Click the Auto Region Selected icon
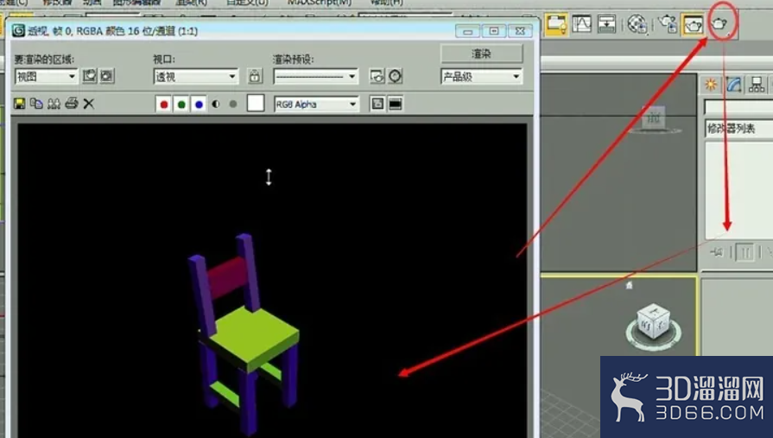773x438 pixels. pyautogui.click(x=106, y=76)
